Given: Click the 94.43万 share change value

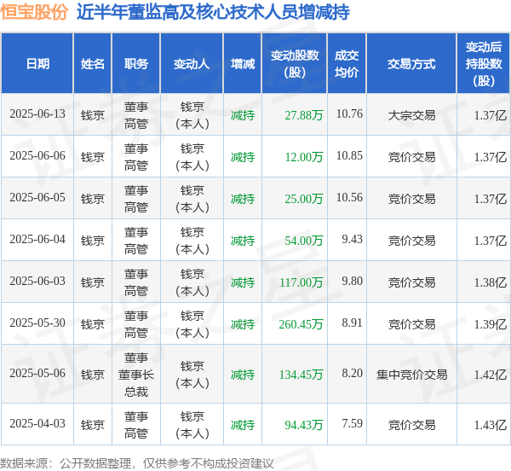Looking at the screenshot, I should pyautogui.click(x=304, y=425).
